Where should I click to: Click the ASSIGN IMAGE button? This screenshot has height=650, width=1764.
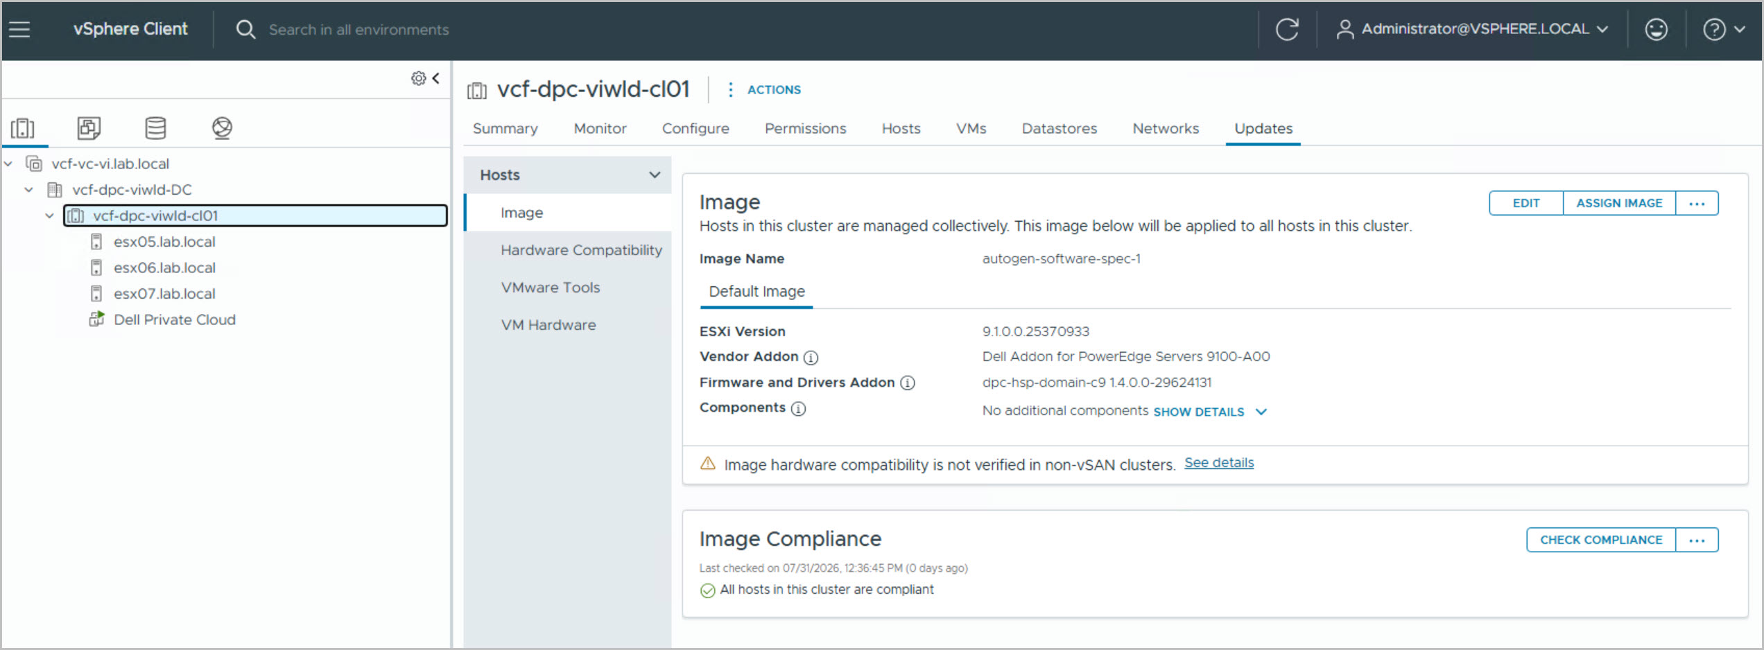coord(1619,203)
